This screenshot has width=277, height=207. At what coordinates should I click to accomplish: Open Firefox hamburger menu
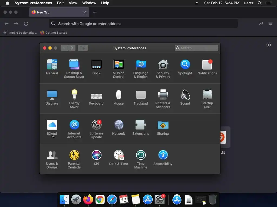[x=271, y=23]
